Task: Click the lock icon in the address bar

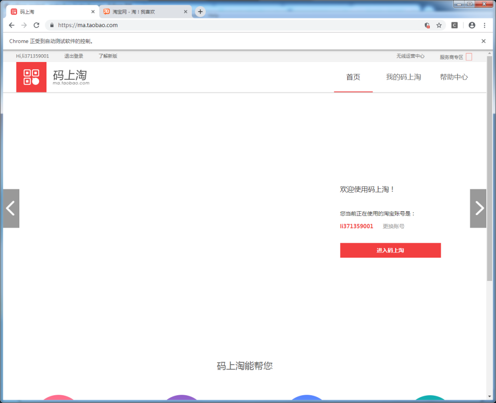Action: click(x=52, y=25)
